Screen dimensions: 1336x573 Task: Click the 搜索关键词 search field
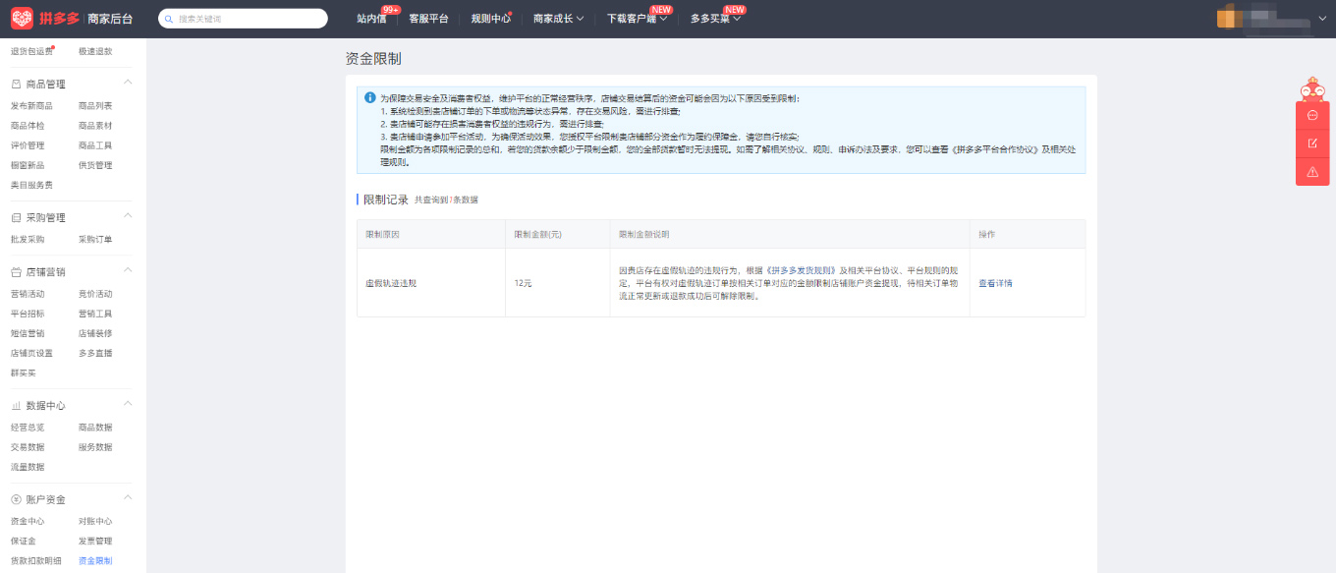click(248, 19)
